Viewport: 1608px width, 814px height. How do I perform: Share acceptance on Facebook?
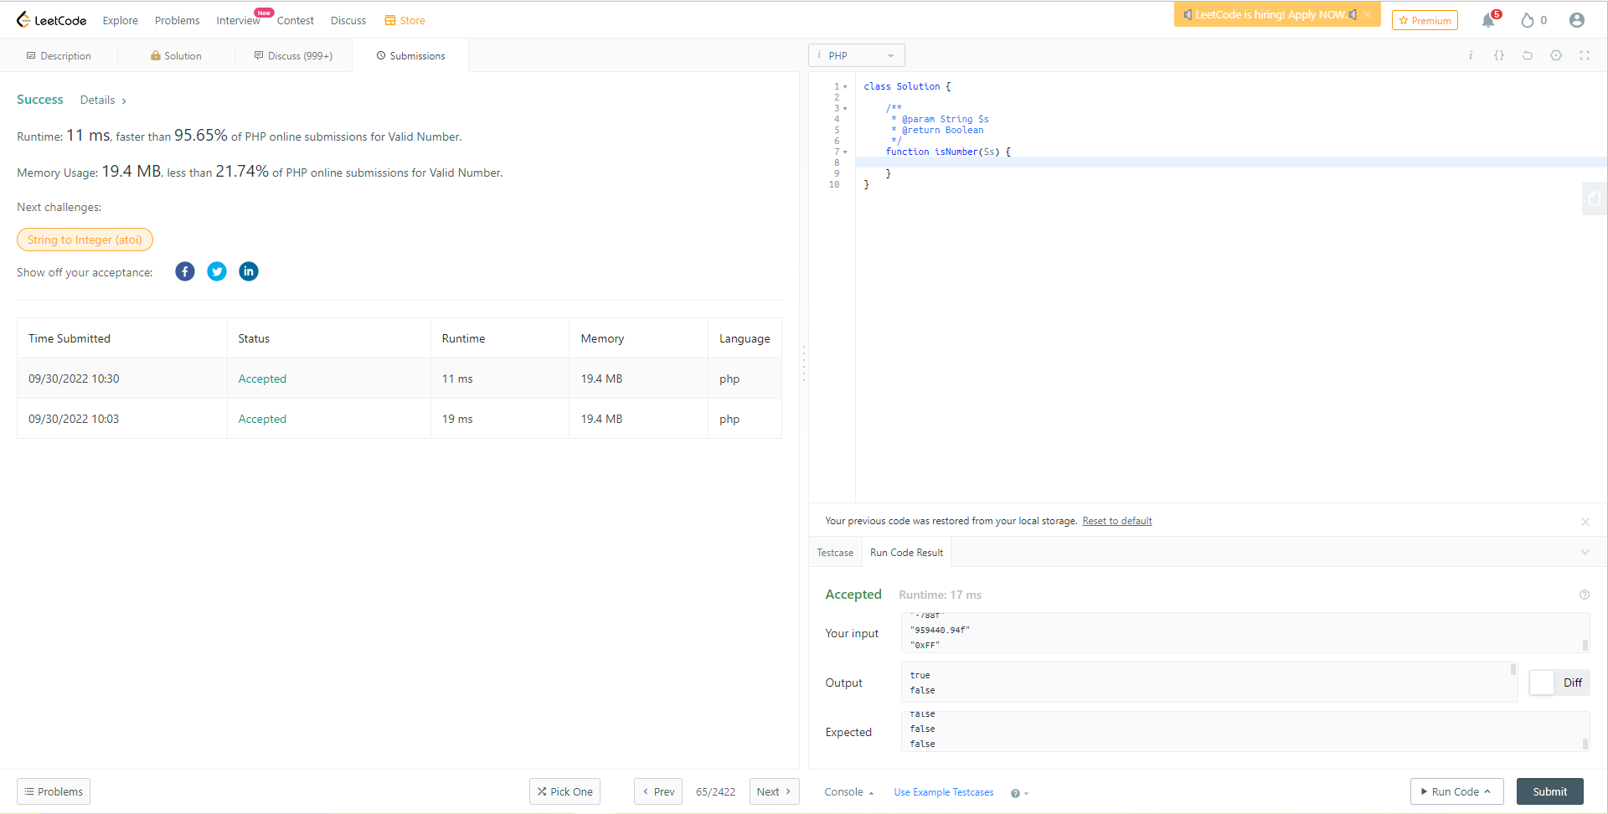(x=185, y=271)
